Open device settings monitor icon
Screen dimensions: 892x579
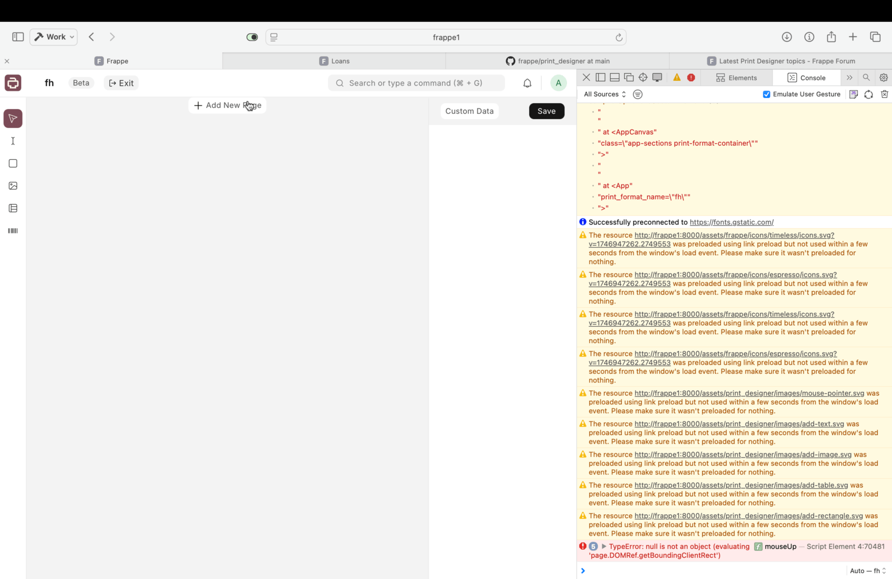[x=657, y=77]
